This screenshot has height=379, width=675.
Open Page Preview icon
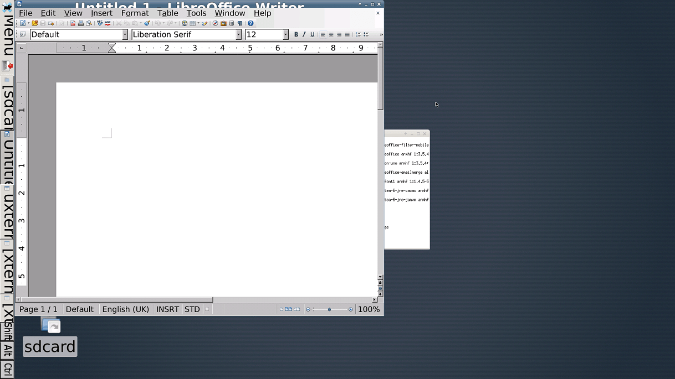pyautogui.click(x=89, y=23)
